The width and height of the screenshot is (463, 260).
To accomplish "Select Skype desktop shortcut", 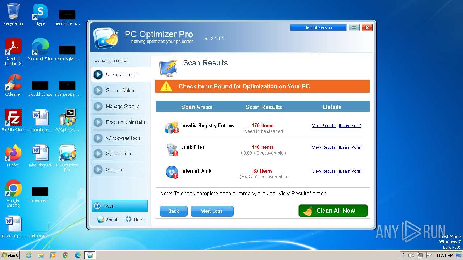I will point(40,14).
